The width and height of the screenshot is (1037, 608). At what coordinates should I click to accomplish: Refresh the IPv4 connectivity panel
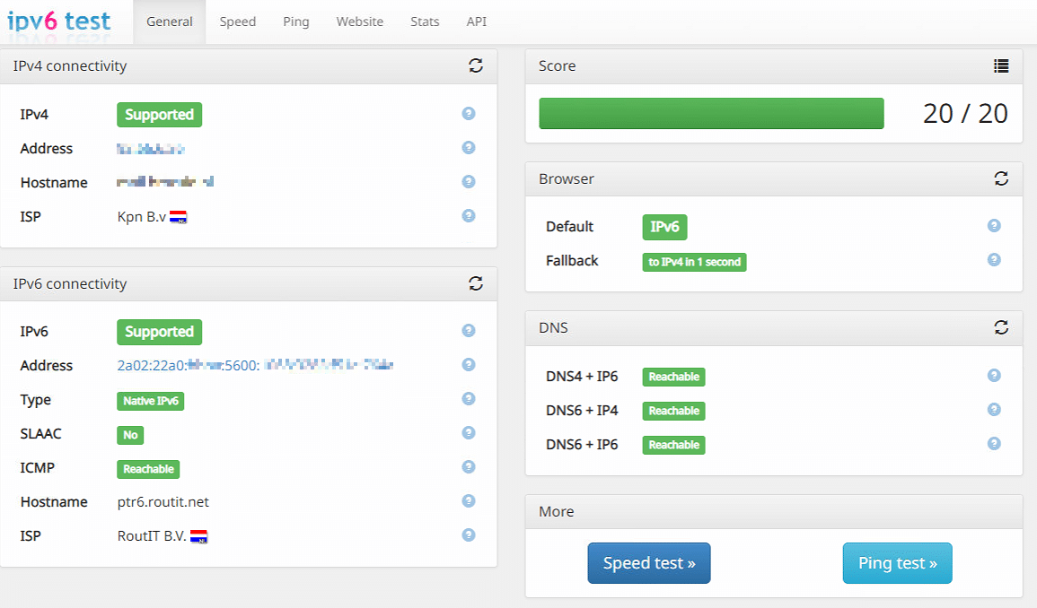pyautogui.click(x=476, y=65)
